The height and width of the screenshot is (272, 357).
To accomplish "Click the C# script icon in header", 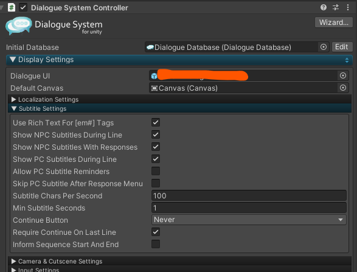I will (12, 7).
